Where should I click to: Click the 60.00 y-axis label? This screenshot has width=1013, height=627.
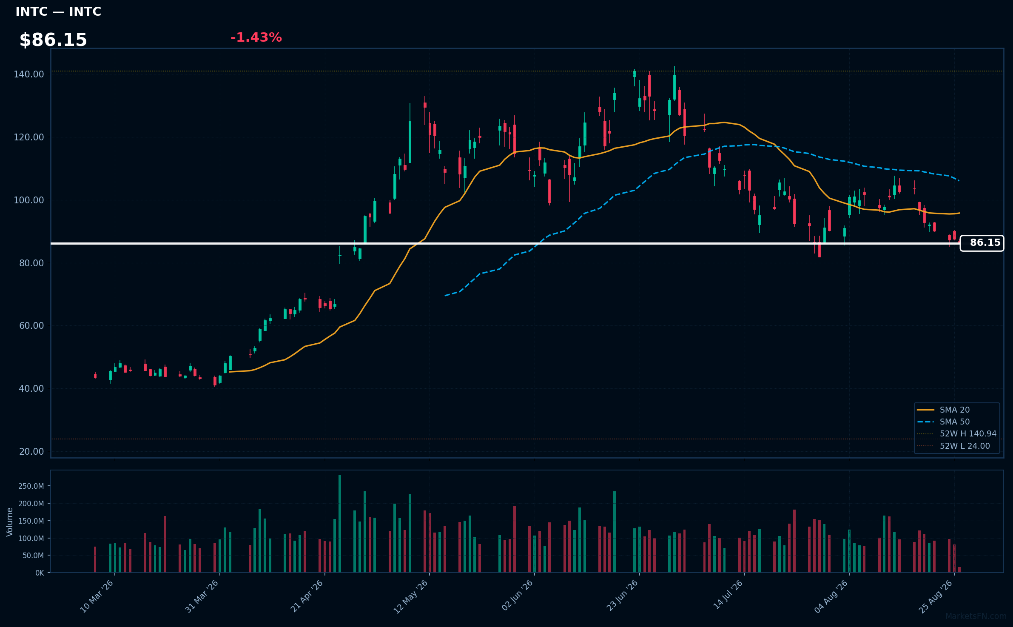tap(31, 326)
